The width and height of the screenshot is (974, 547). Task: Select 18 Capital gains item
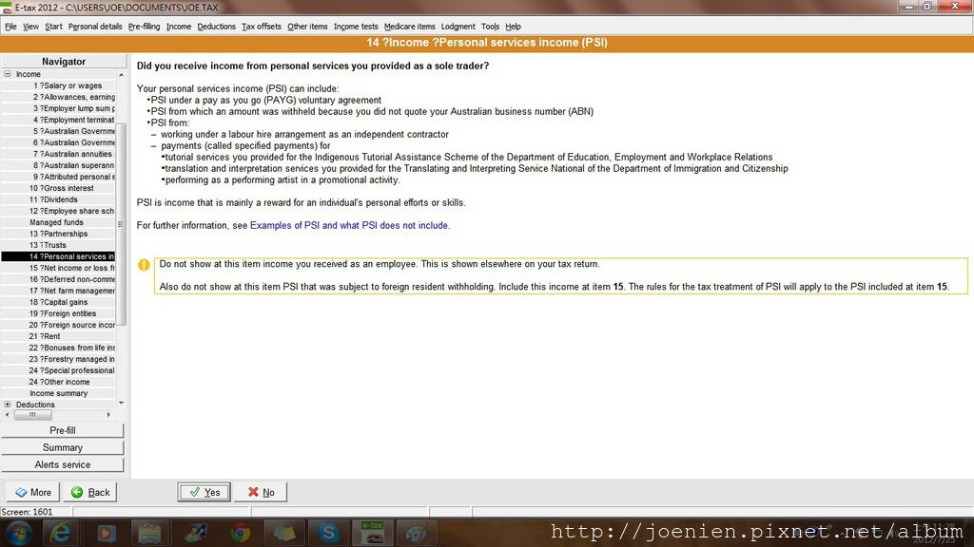[58, 302]
